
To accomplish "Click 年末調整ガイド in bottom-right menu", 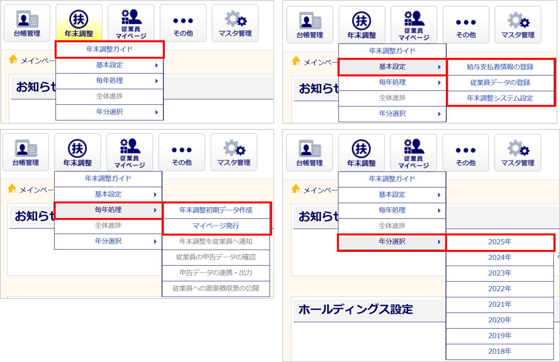I will tap(392, 179).
